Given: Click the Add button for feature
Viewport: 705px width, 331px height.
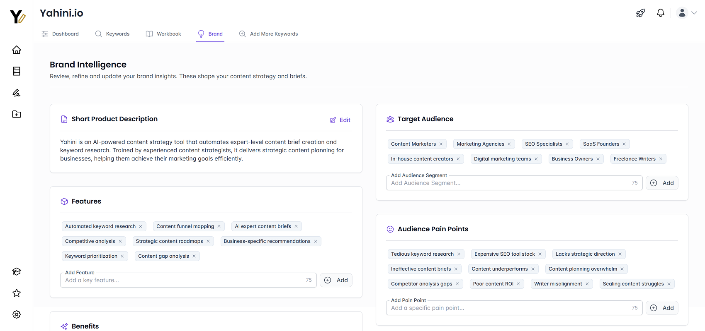Looking at the screenshot, I should (336, 280).
